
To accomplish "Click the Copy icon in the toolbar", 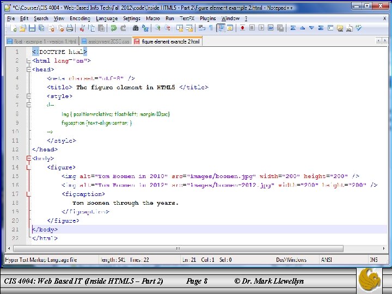I will point(92,28).
